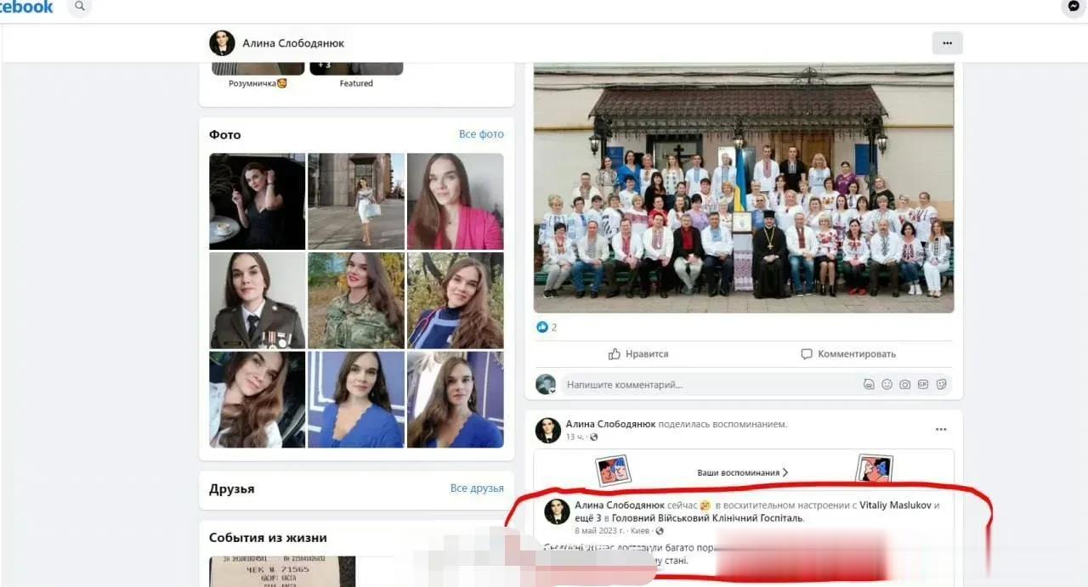
Task: Click the Друзья section heading
Action: pos(232,488)
